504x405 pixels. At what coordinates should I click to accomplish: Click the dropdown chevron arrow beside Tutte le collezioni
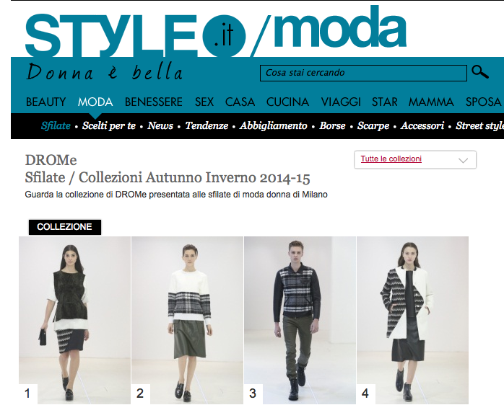pyautogui.click(x=463, y=160)
